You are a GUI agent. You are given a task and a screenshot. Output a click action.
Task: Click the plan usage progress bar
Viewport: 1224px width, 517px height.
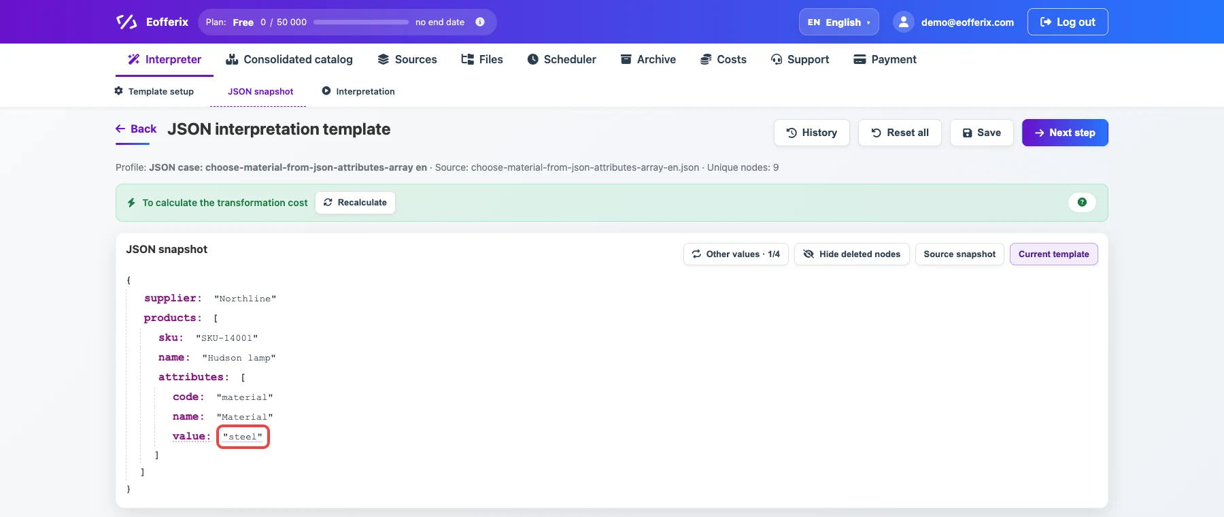(361, 22)
